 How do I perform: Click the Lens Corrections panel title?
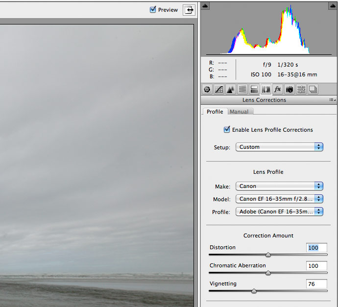tap(264, 100)
